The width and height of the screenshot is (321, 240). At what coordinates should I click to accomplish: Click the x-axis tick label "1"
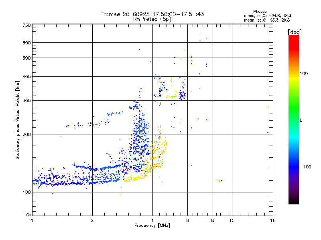tap(32, 220)
